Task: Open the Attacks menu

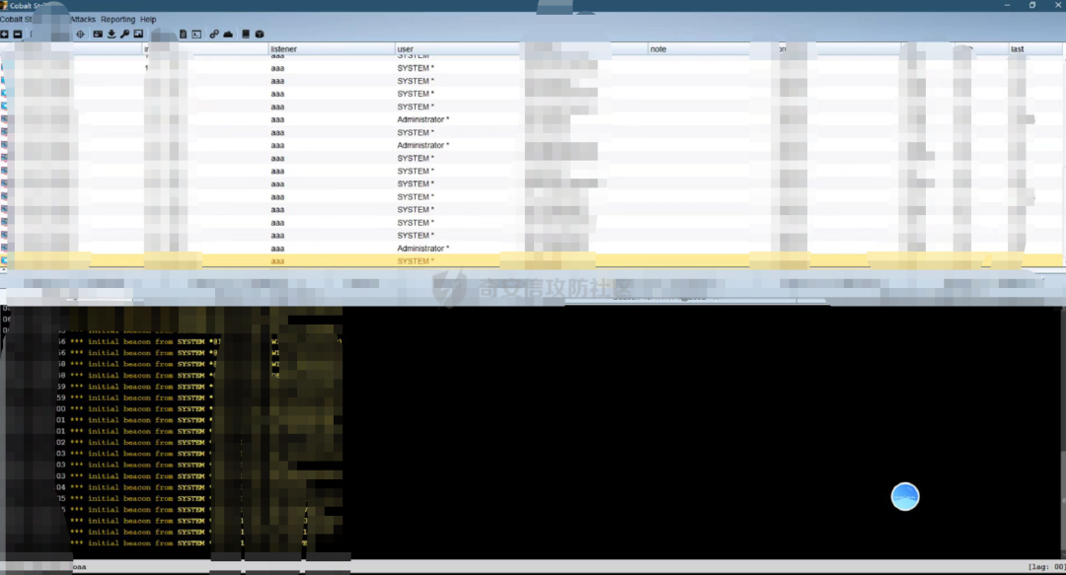Action: (x=83, y=19)
